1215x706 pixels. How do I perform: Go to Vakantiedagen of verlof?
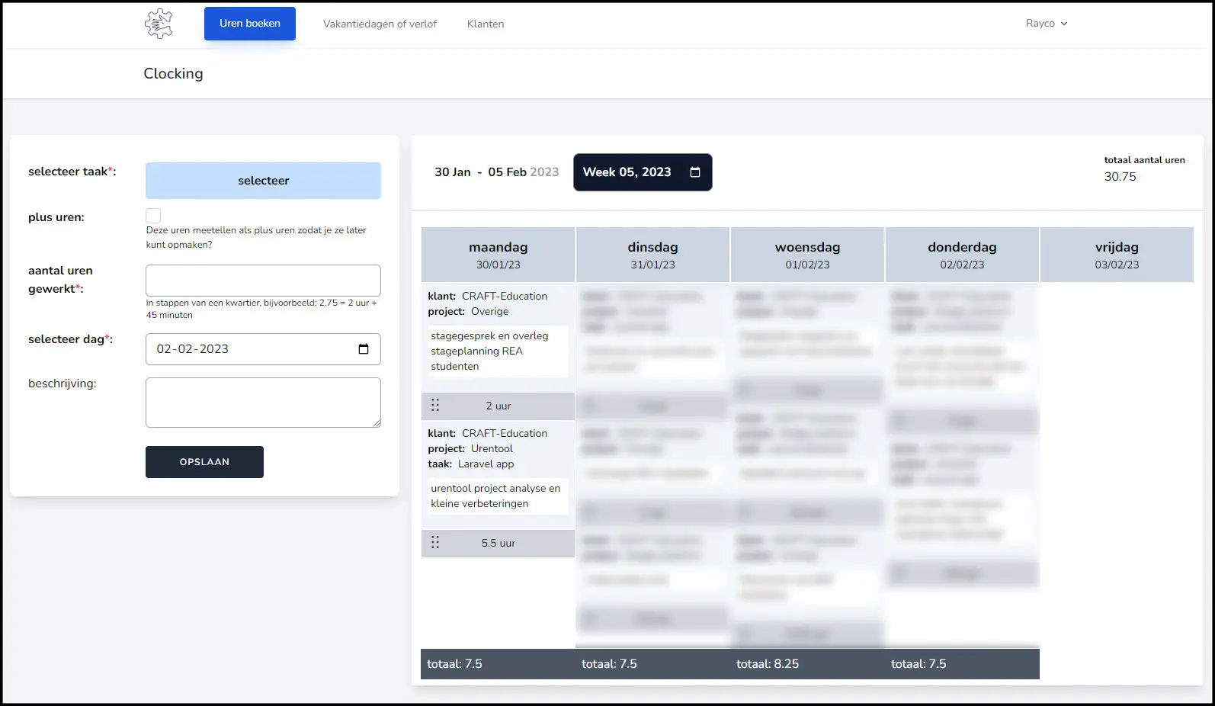[380, 24]
